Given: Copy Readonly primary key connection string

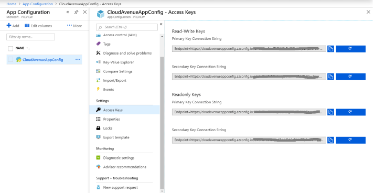Looking at the screenshot, I should pos(330,112).
